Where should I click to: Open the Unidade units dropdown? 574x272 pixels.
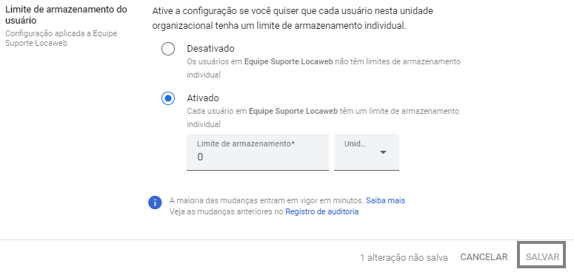(367, 152)
